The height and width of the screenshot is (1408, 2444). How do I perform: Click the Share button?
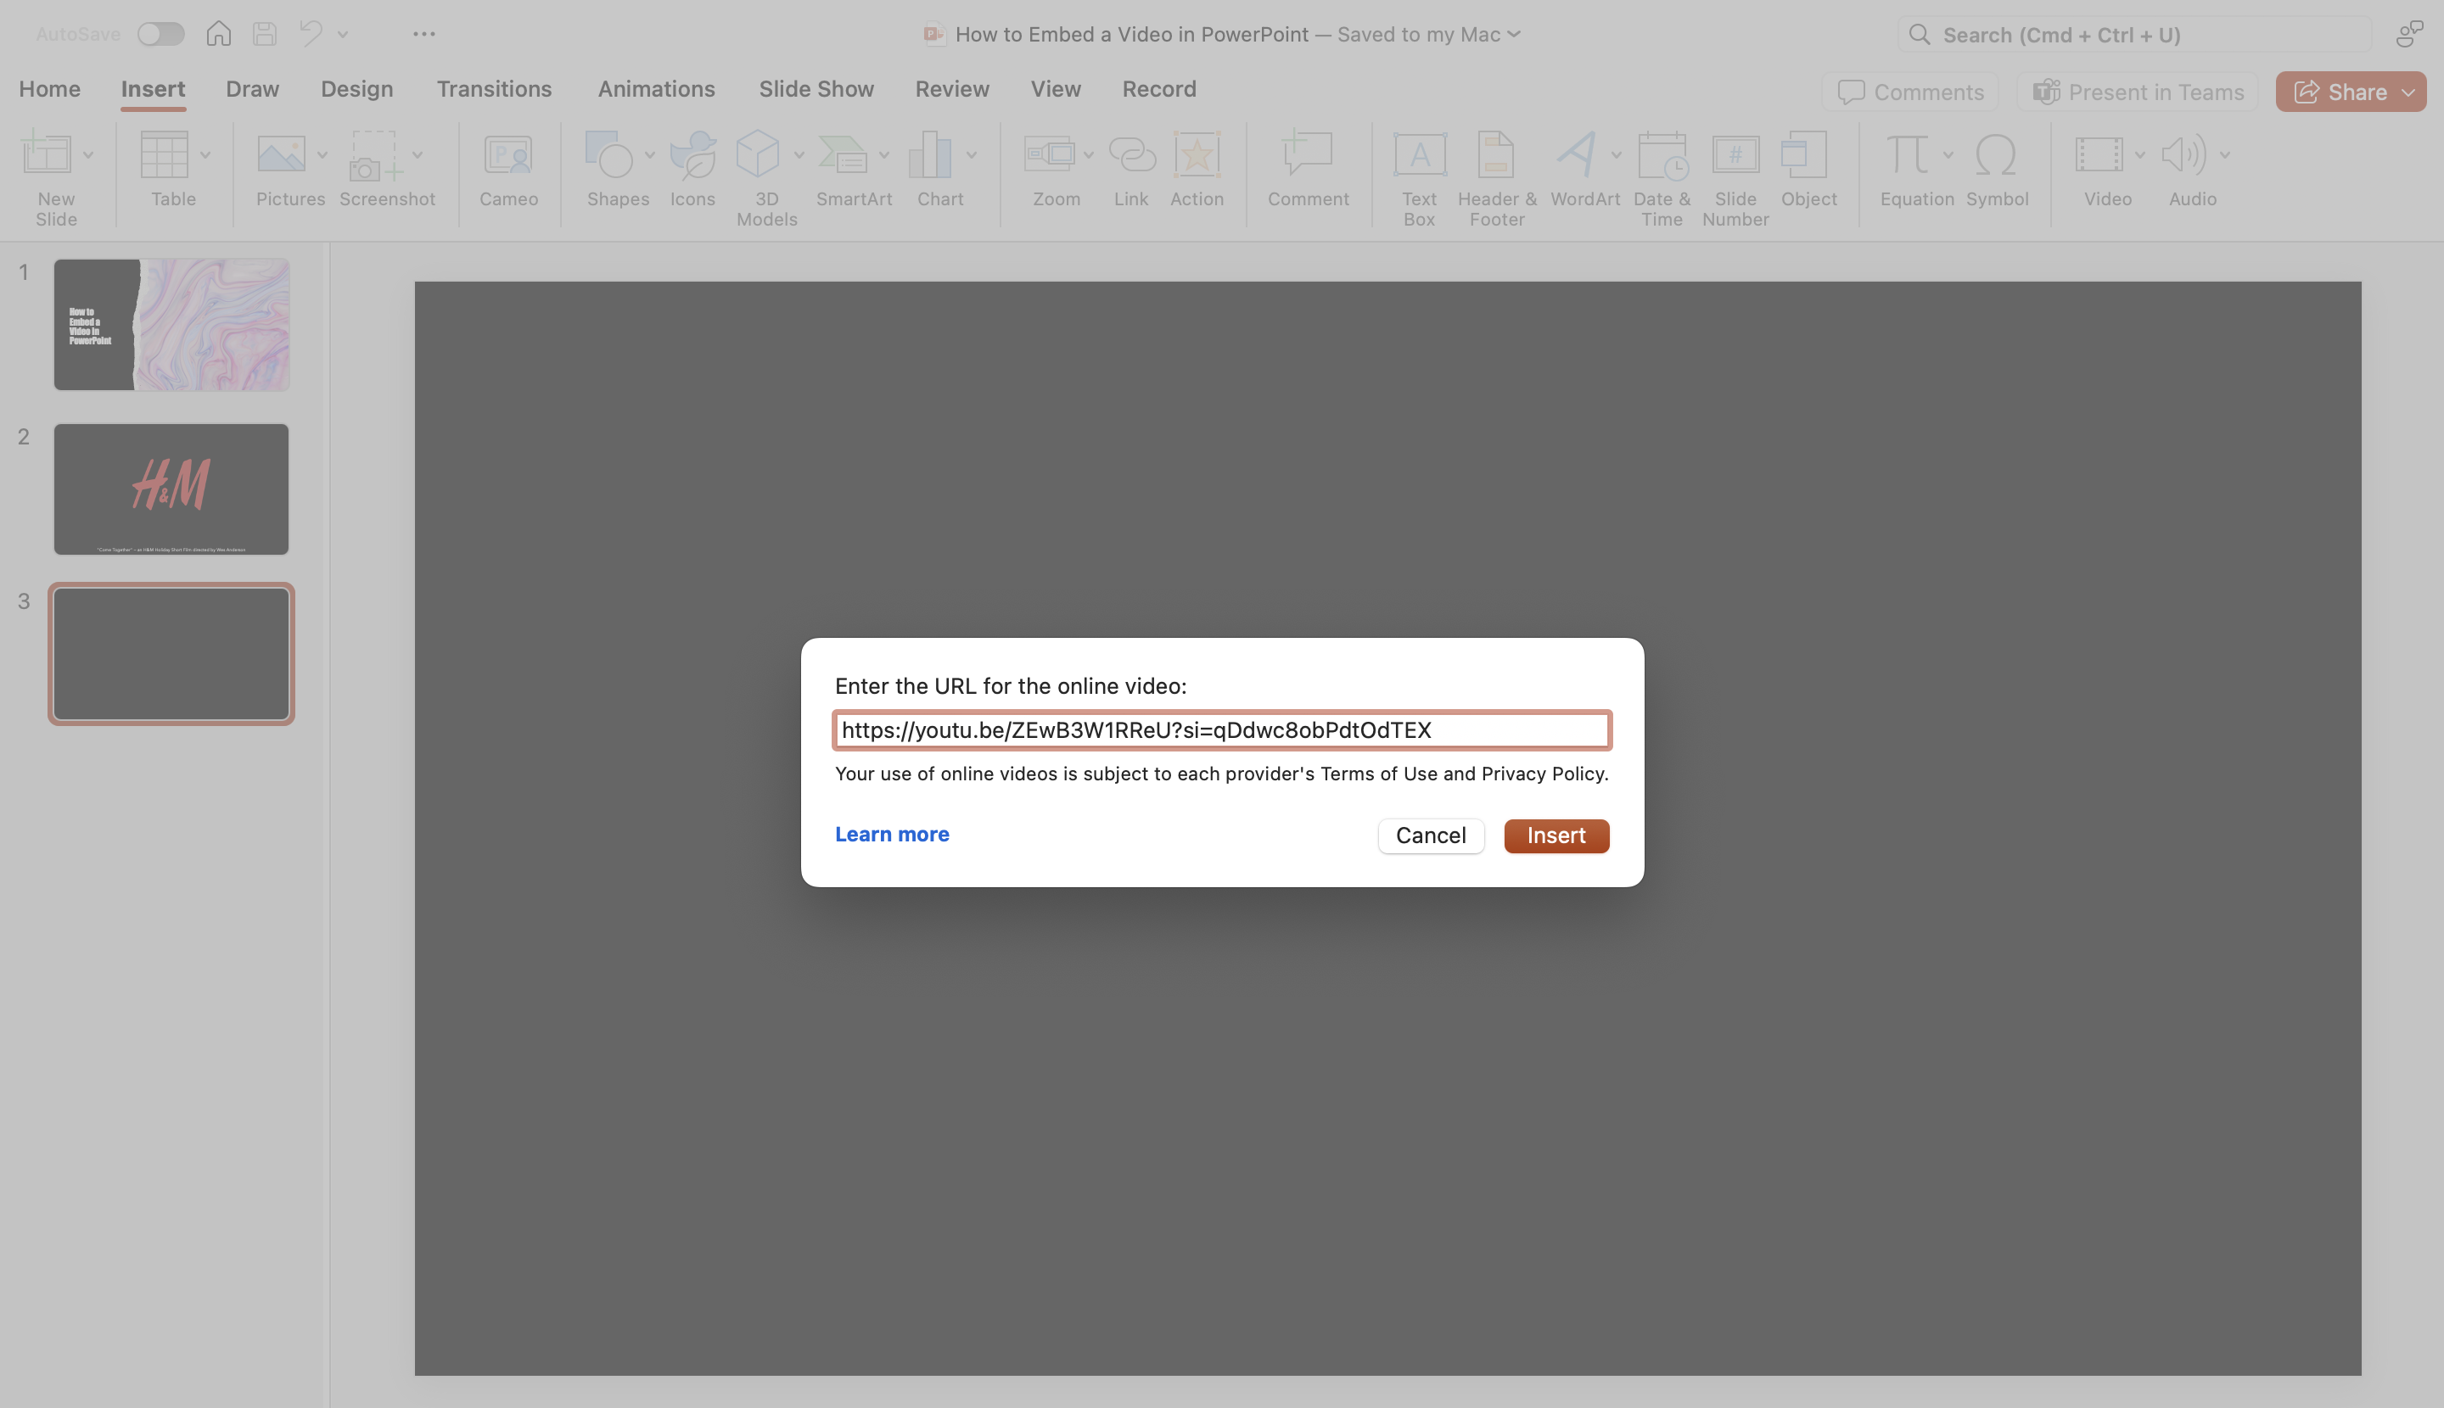(2350, 92)
